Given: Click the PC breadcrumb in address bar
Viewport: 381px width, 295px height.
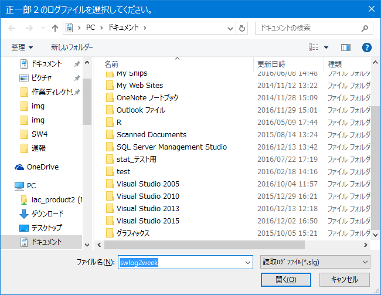Looking at the screenshot, I should pos(90,28).
